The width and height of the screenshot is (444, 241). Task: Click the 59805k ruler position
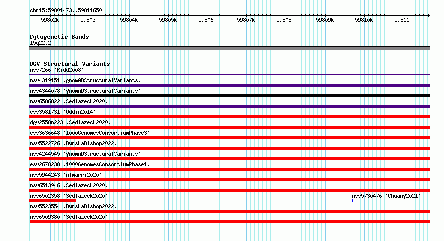[x=168, y=20]
